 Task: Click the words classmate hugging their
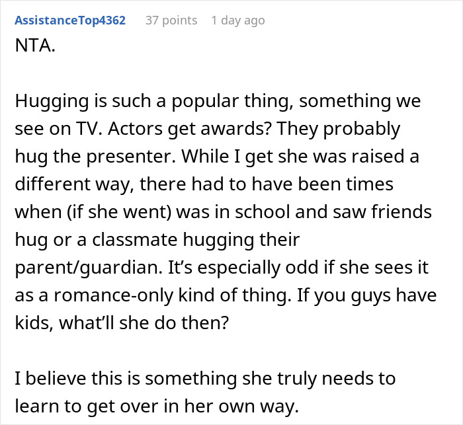tap(196, 240)
